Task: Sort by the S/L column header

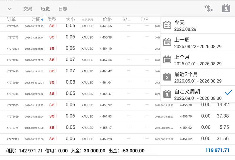Action: pos(126,19)
